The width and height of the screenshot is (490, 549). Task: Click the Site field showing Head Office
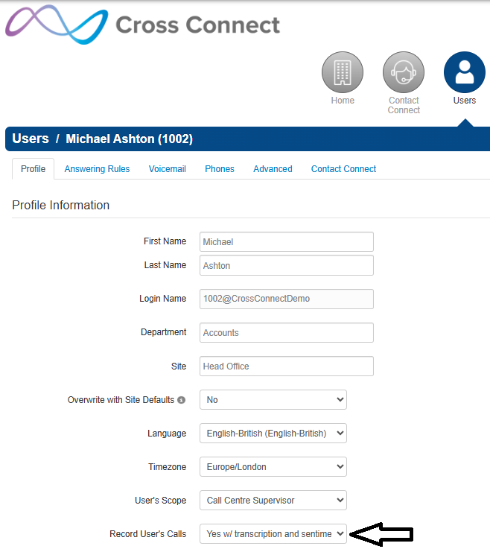tap(286, 366)
